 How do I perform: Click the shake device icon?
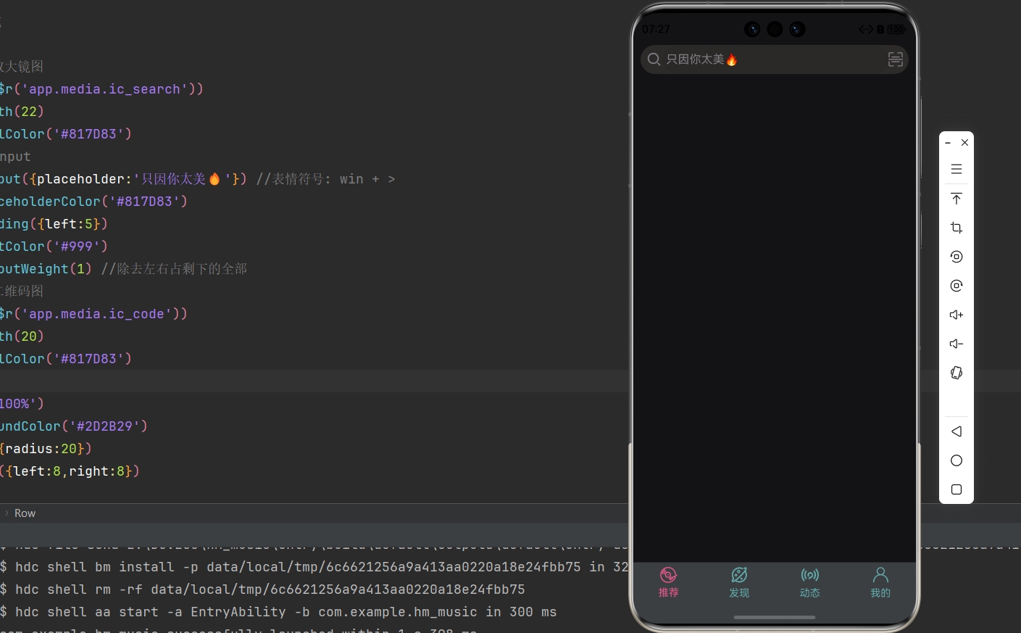click(x=956, y=373)
